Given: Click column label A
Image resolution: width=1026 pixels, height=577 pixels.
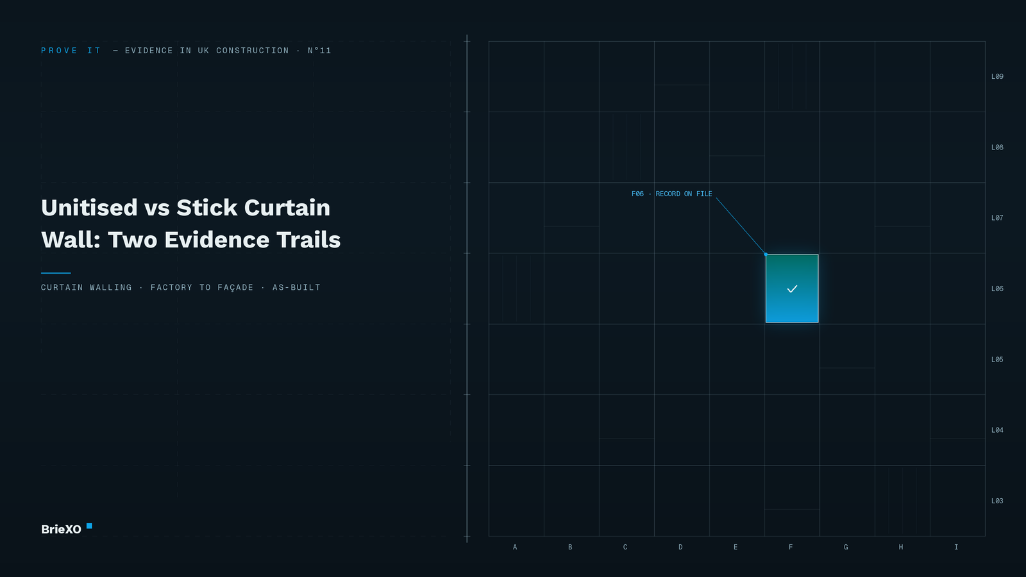Looking at the screenshot, I should click(515, 547).
